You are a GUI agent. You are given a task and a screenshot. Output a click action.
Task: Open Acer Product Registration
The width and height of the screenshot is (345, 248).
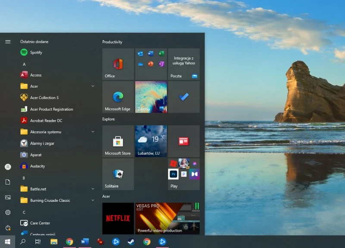coord(57,109)
